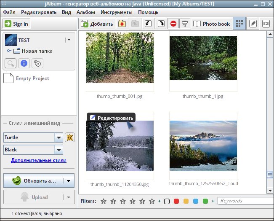Filter by four-star rating

point(142,201)
